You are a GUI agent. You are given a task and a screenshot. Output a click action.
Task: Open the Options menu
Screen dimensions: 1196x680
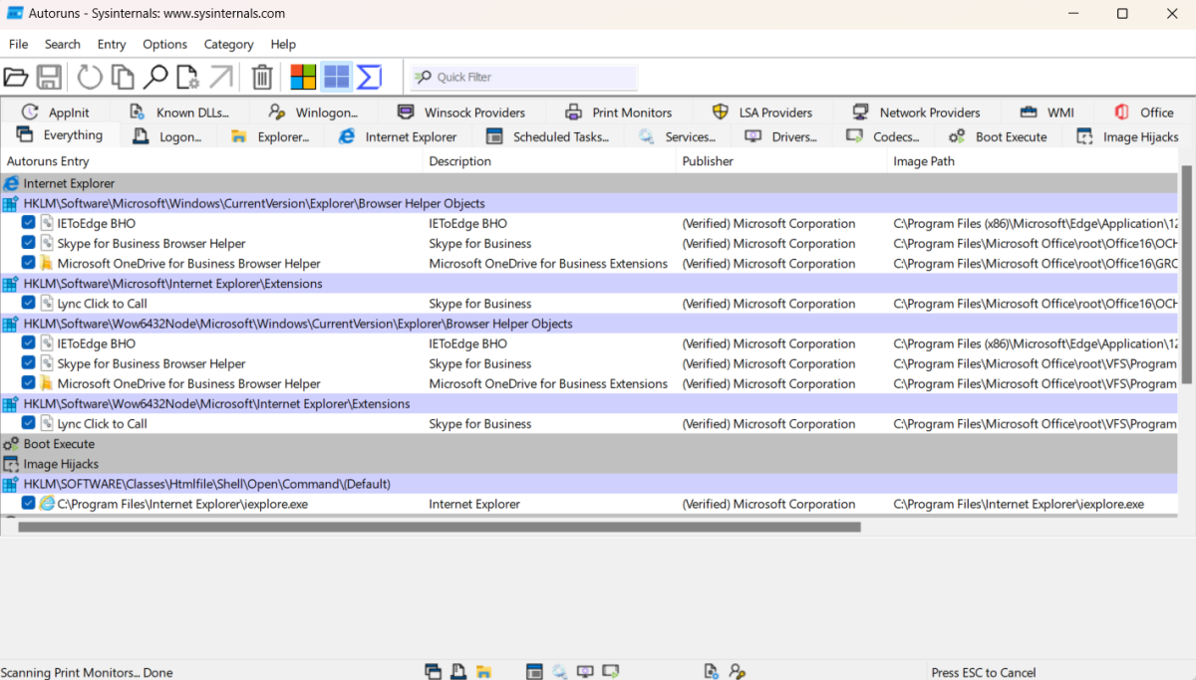pos(164,44)
